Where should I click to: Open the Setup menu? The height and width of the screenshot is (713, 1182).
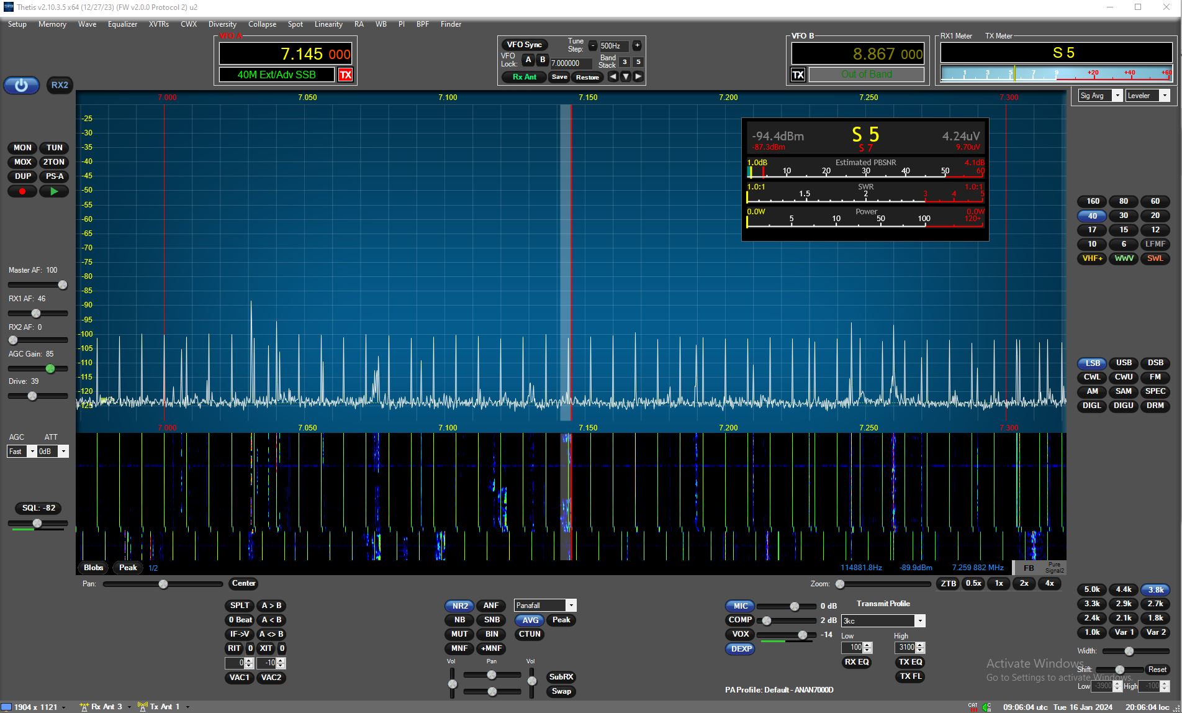pyautogui.click(x=17, y=24)
